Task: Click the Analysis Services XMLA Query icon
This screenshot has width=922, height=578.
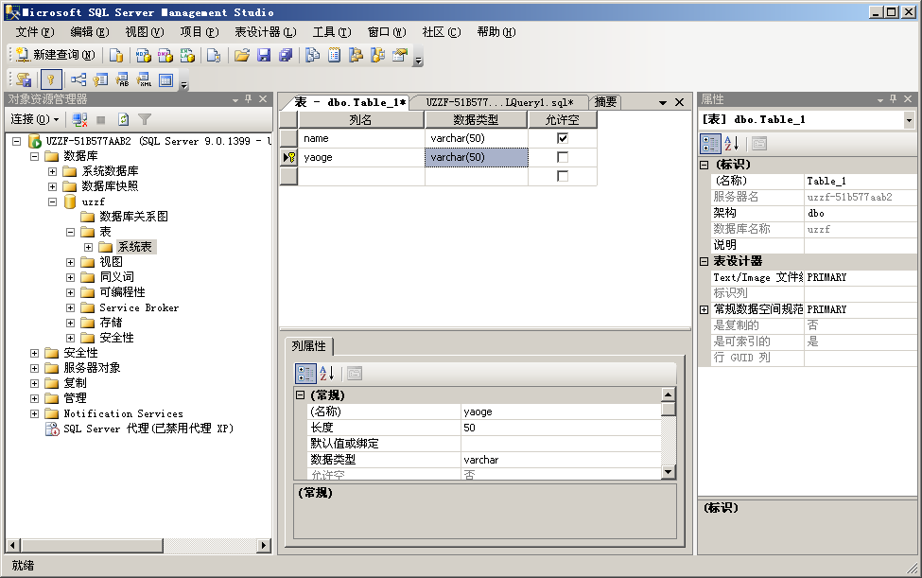Action: click(187, 55)
